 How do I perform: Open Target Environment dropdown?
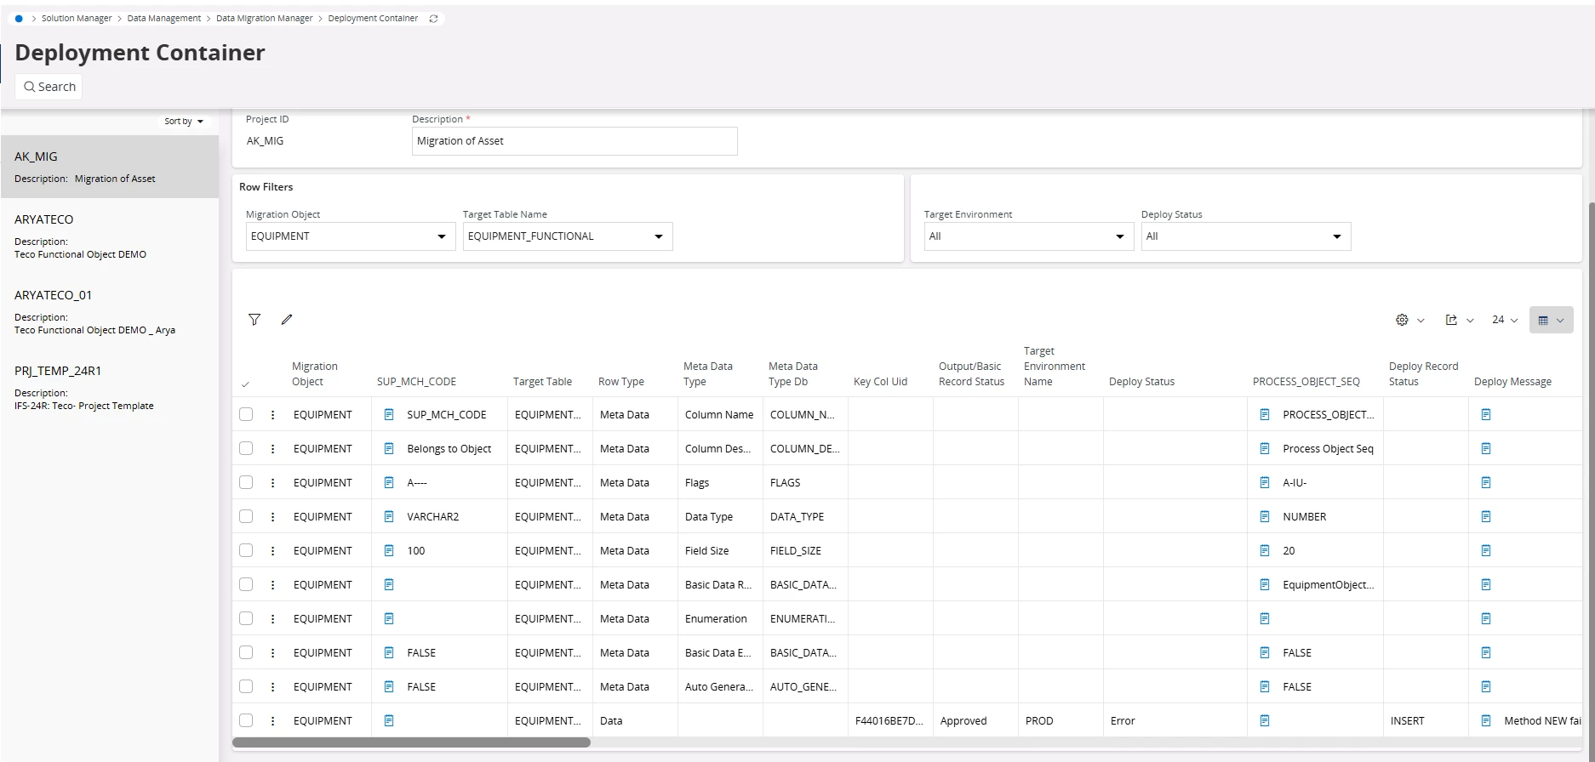point(1029,236)
